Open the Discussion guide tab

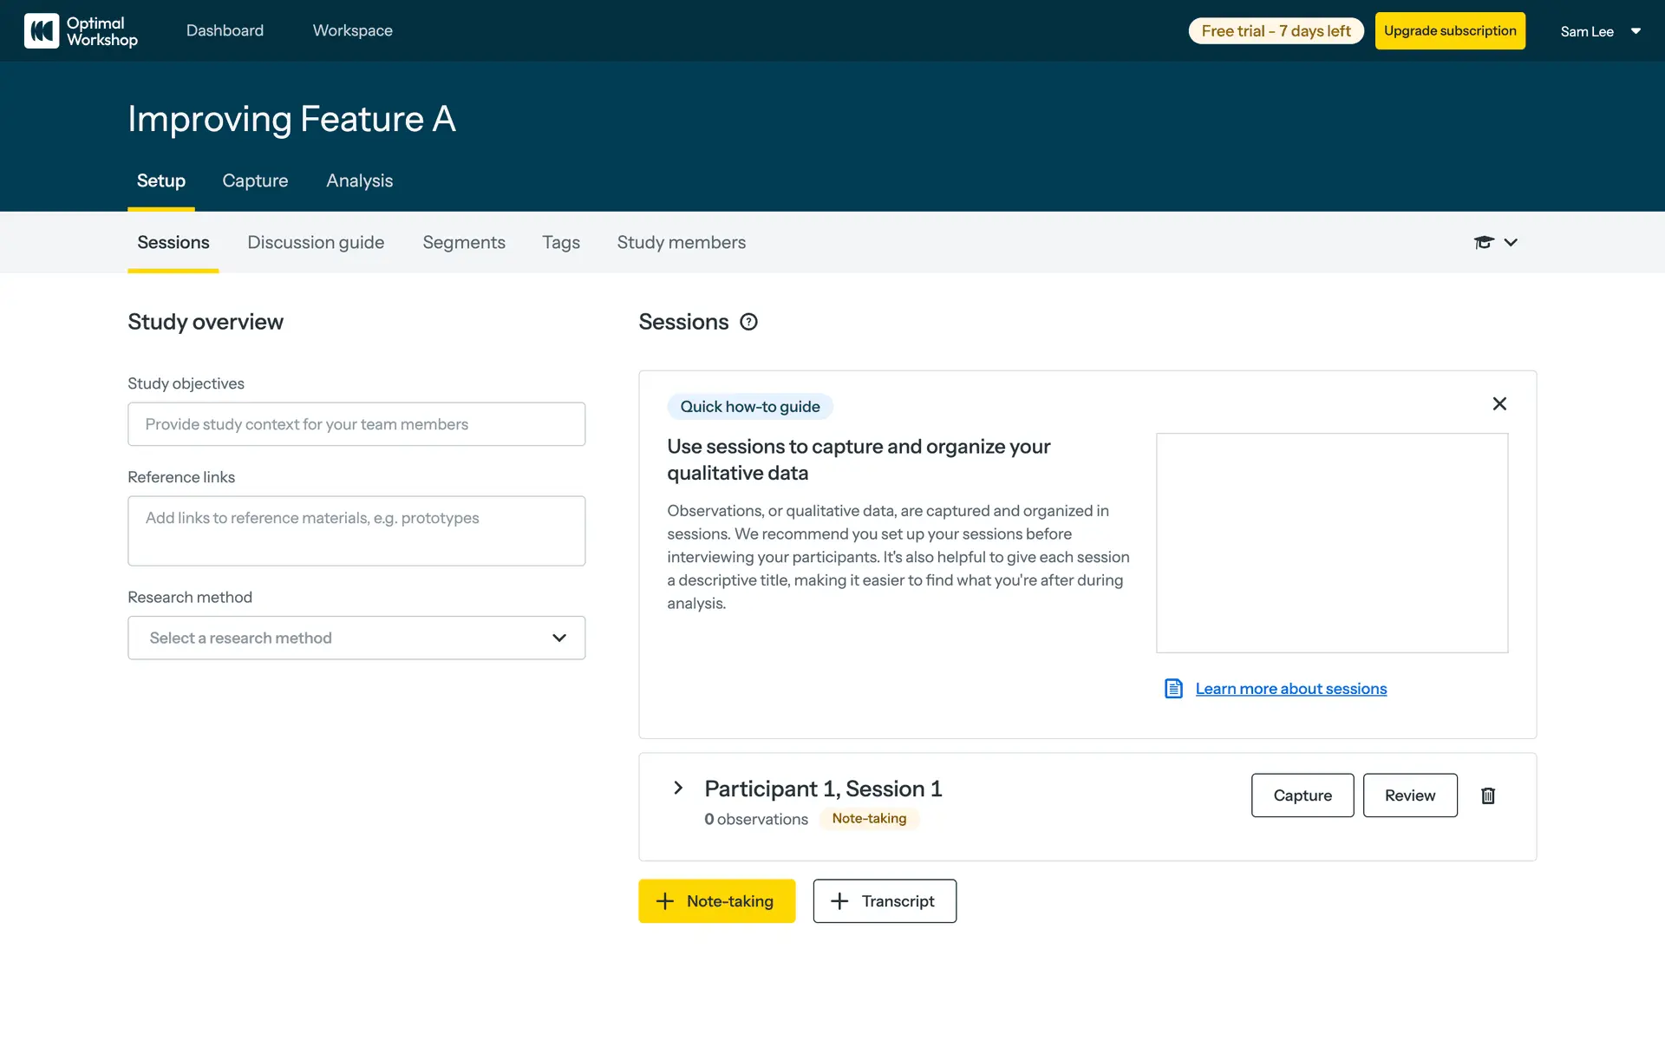(x=316, y=243)
